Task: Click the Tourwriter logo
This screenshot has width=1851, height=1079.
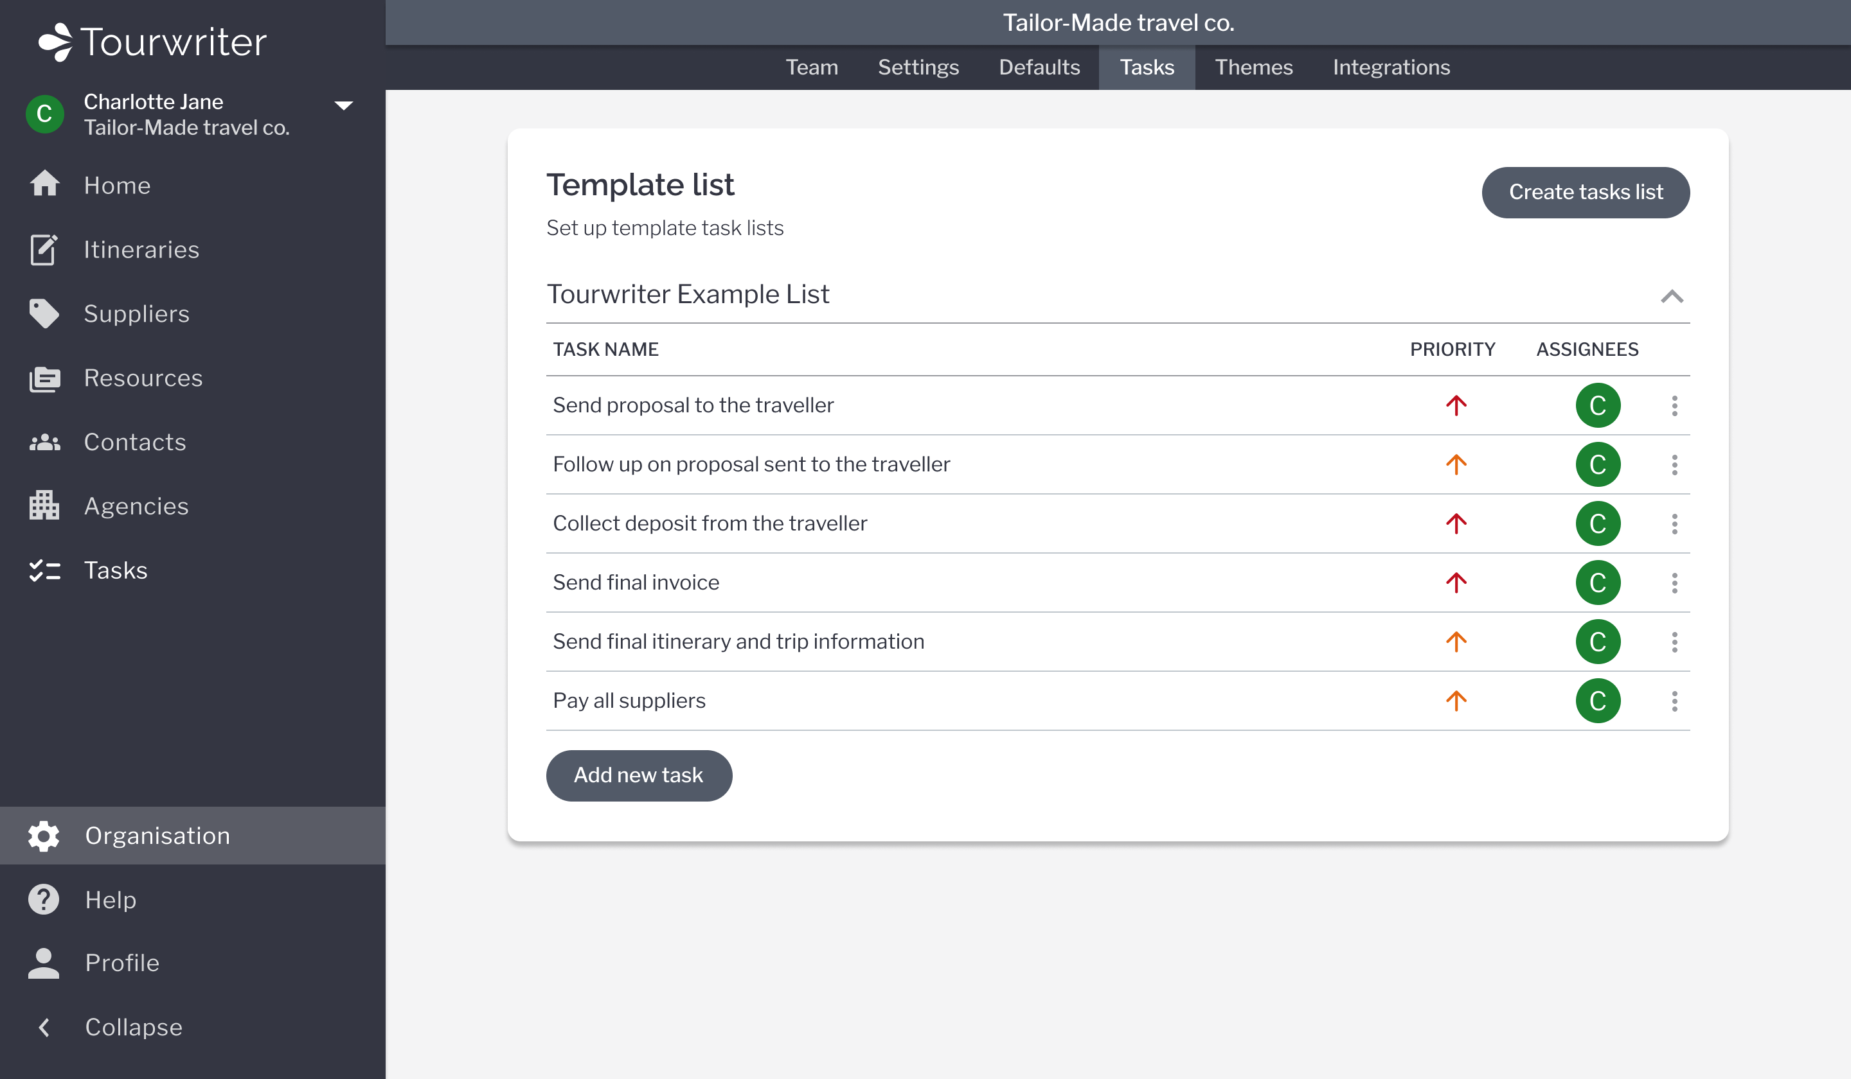Action: [x=153, y=42]
